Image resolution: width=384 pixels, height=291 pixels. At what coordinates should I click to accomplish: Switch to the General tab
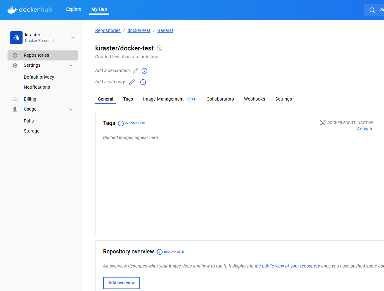pos(106,99)
